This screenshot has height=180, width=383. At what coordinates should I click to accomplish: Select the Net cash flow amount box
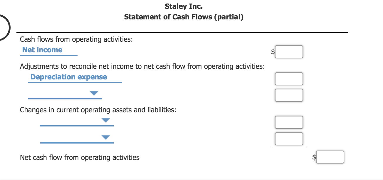coord(330,157)
